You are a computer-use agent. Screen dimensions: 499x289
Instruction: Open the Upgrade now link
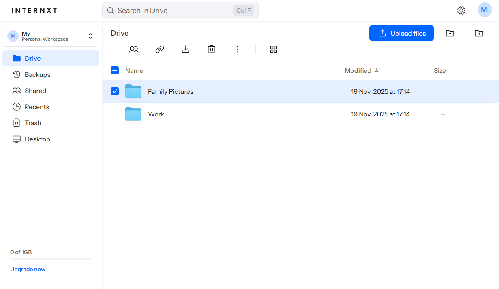[x=28, y=269]
